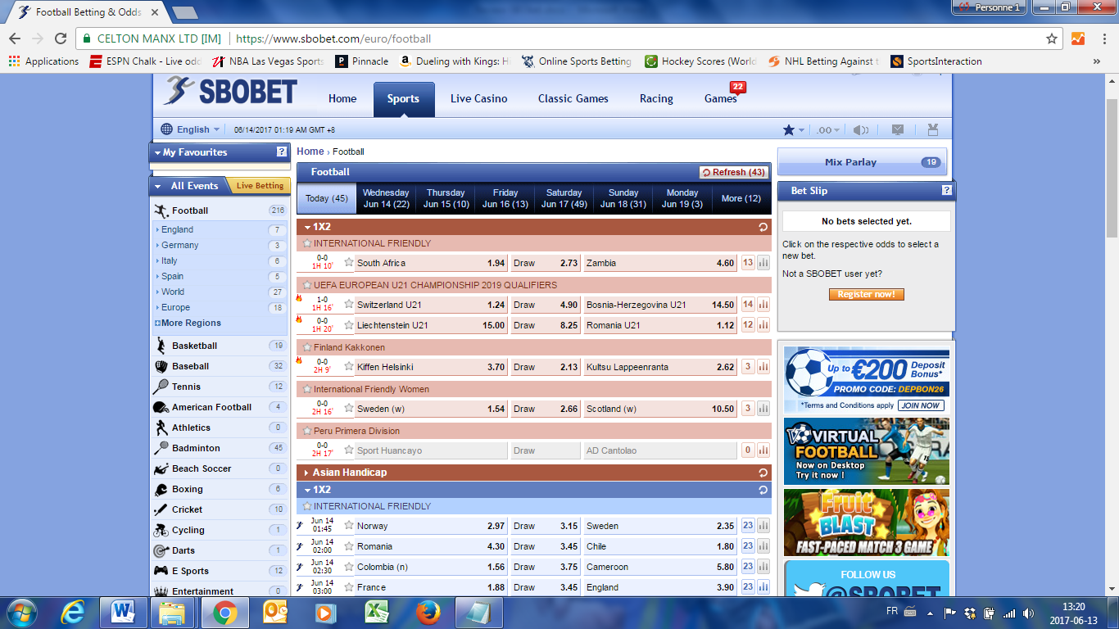Launch Firefox from the Windows taskbar
1119x629 pixels.
(427, 612)
